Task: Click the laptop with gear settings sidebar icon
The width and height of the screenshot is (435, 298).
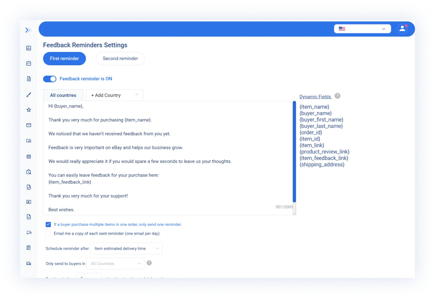Action: coord(29,232)
